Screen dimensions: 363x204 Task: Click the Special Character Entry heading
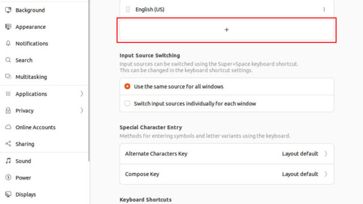(x=151, y=127)
